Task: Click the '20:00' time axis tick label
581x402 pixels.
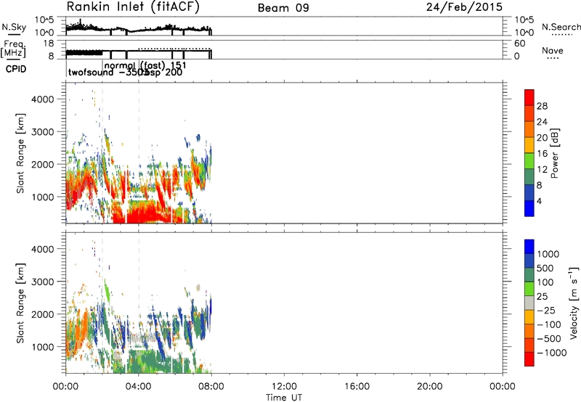Action: tap(429, 387)
